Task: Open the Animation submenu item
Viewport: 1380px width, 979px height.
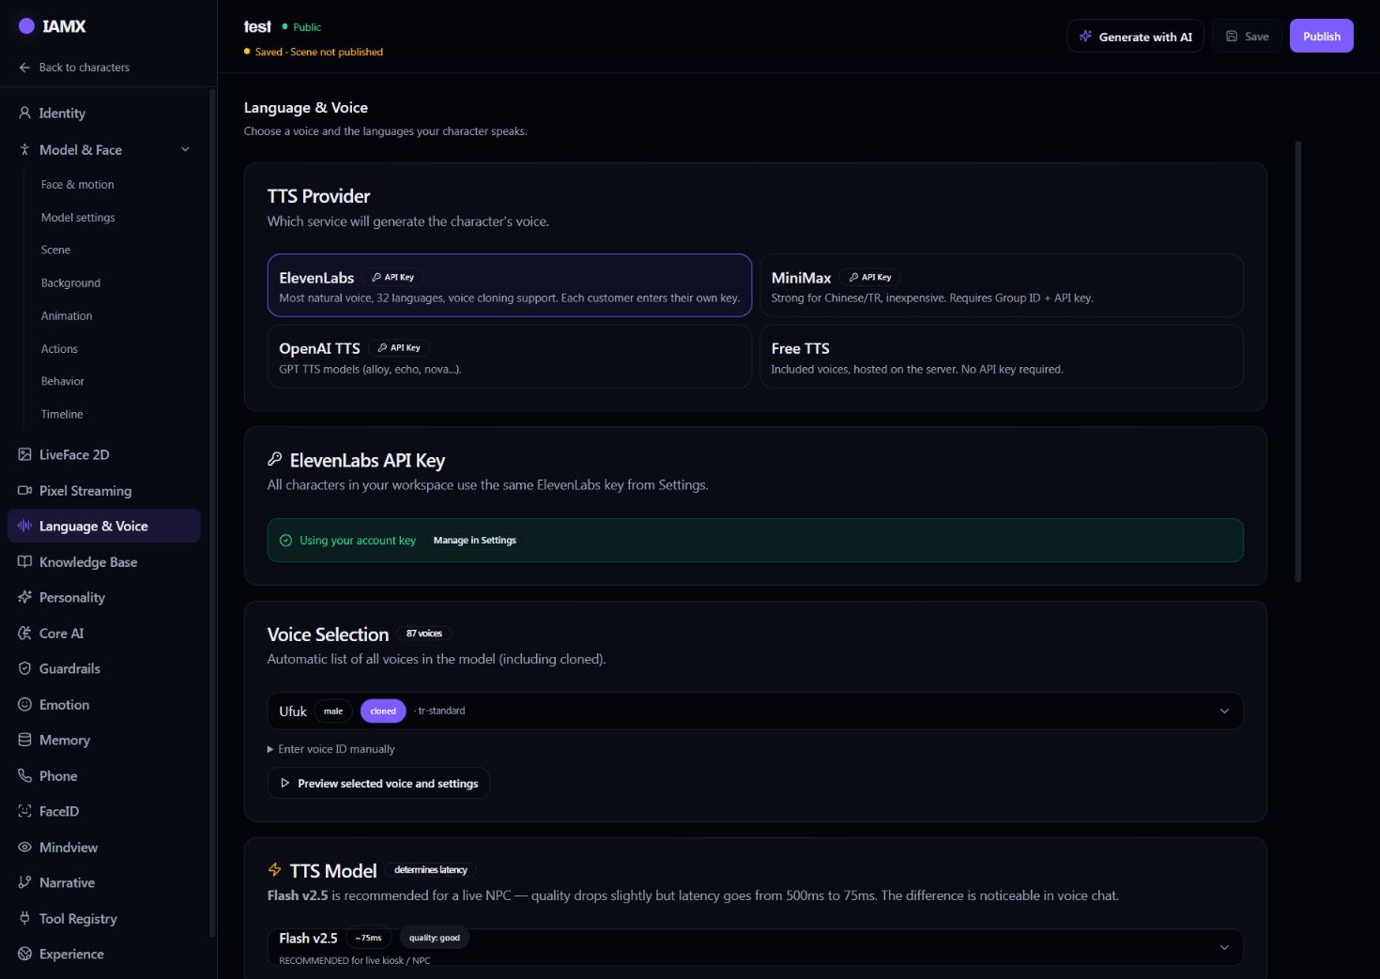Action: point(67,316)
